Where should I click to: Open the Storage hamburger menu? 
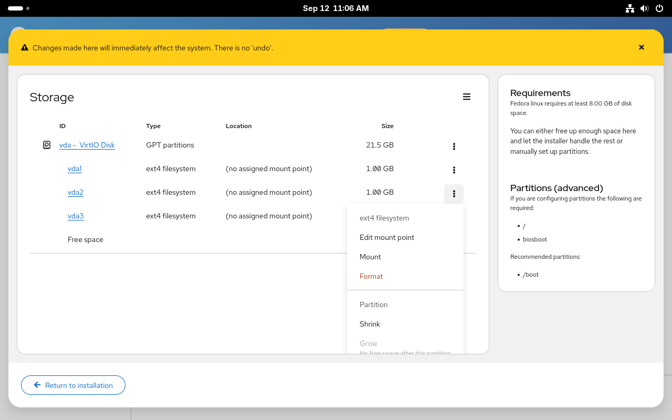467,97
